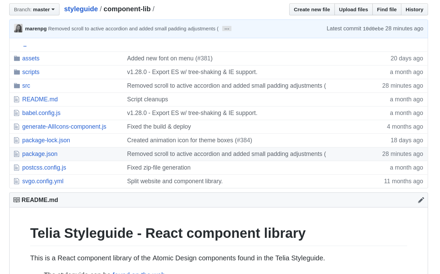Open the svgo.config.yml file
This screenshot has width=440, height=274.
tap(43, 181)
